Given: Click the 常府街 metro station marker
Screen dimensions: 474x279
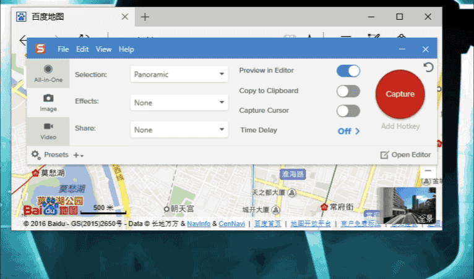Looking at the screenshot, I should click(324, 207).
